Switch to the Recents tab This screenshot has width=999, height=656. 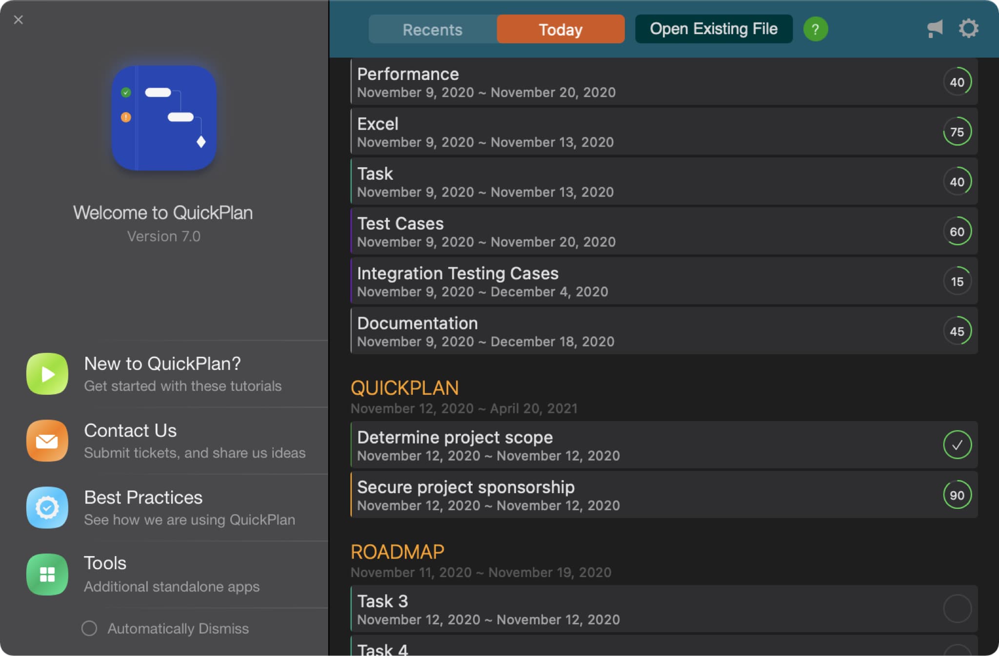pos(432,29)
